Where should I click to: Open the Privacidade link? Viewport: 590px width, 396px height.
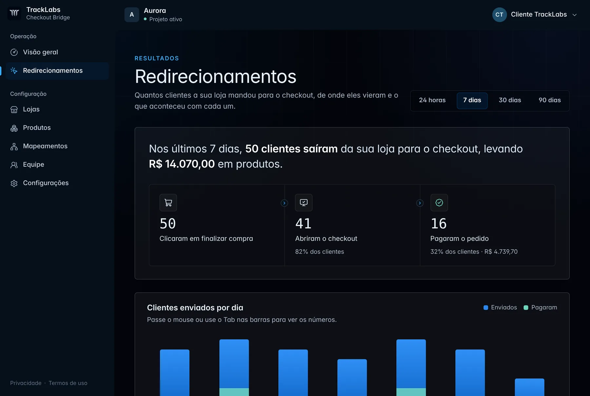[26, 383]
